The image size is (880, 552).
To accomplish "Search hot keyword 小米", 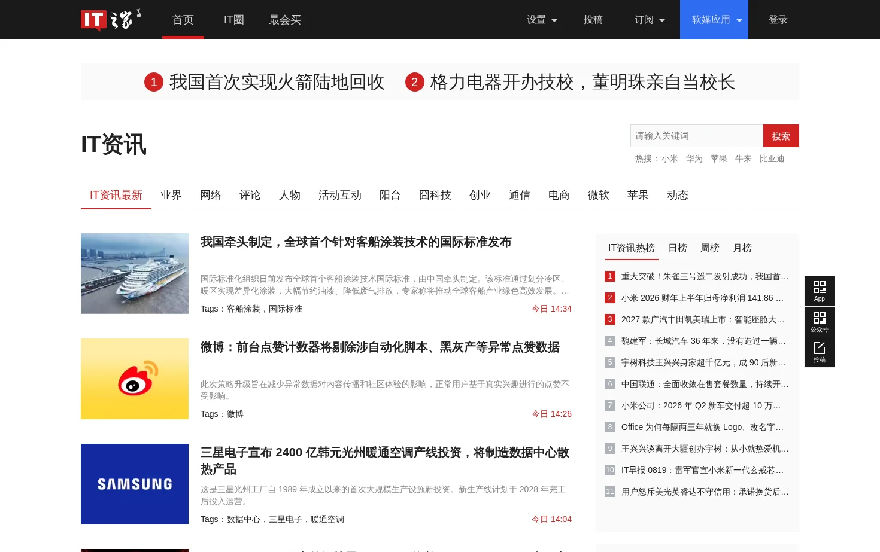I will 670,158.
